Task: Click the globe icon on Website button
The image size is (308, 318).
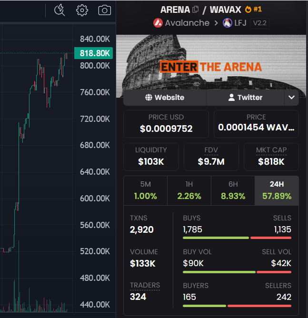Action: (149, 97)
